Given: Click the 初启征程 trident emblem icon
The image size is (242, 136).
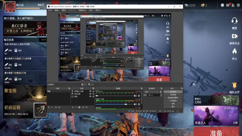Looking at the screenshot, I should click(x=41, y=110).
